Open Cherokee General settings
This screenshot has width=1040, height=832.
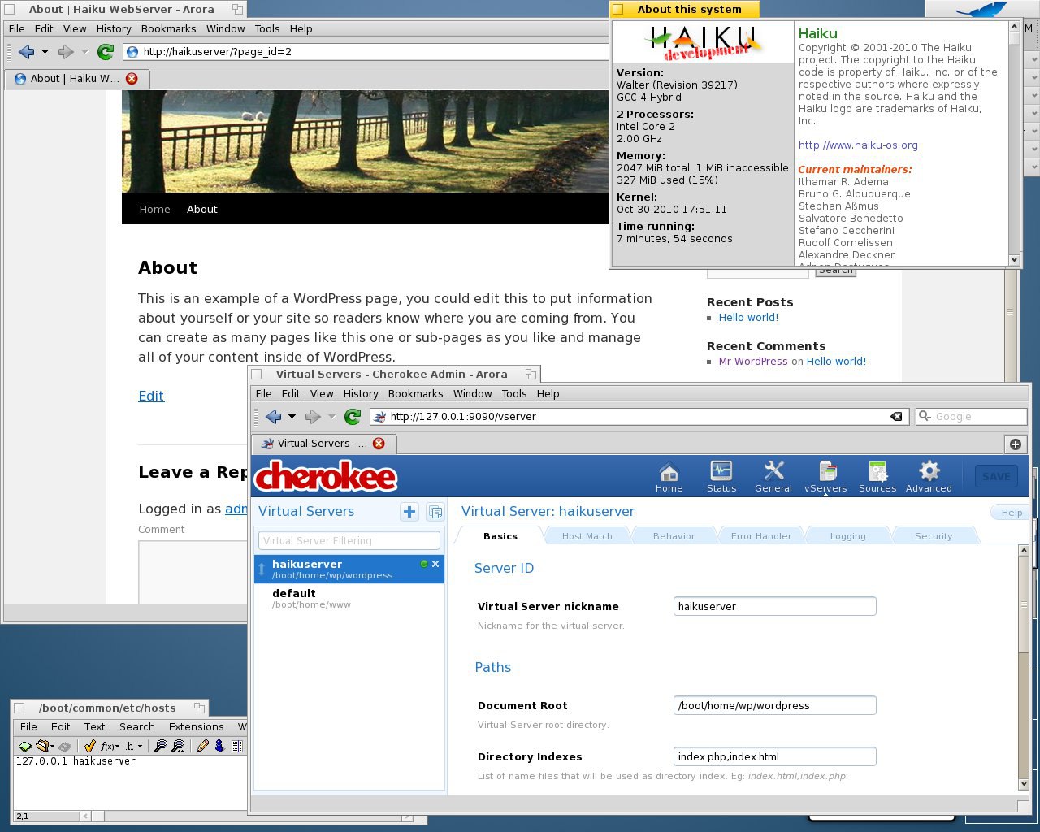(773, 477)
